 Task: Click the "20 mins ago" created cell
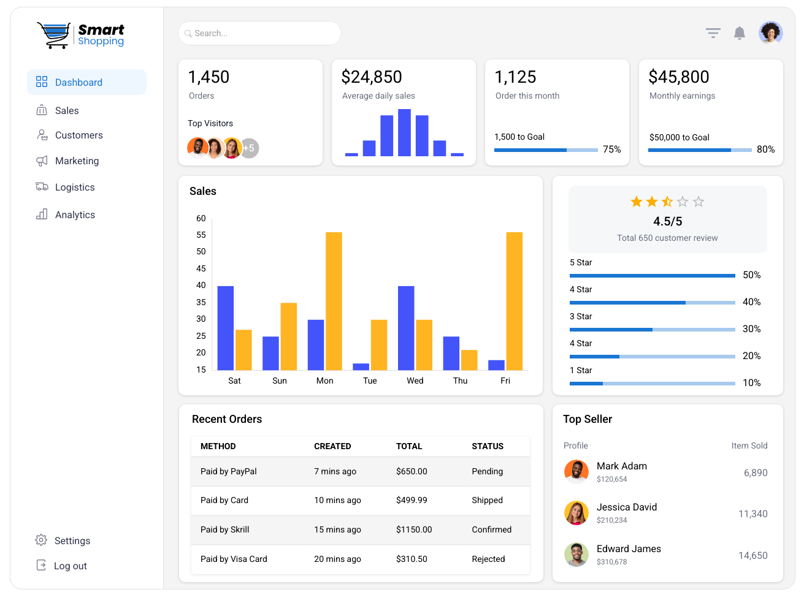pos(338,559)
